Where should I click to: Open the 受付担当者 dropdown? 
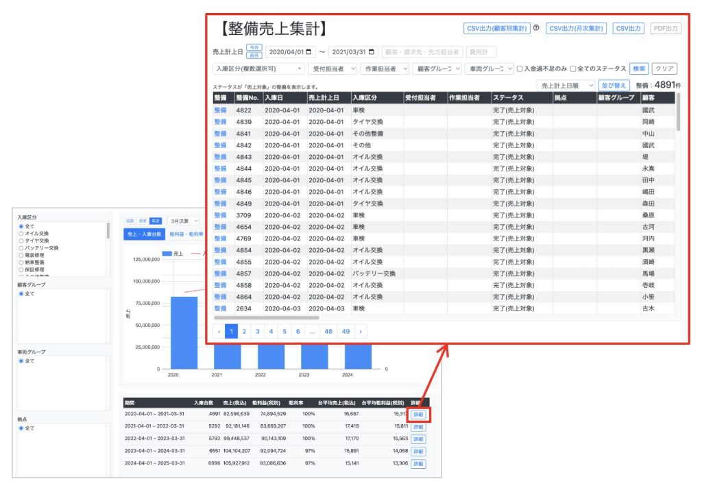332,69
